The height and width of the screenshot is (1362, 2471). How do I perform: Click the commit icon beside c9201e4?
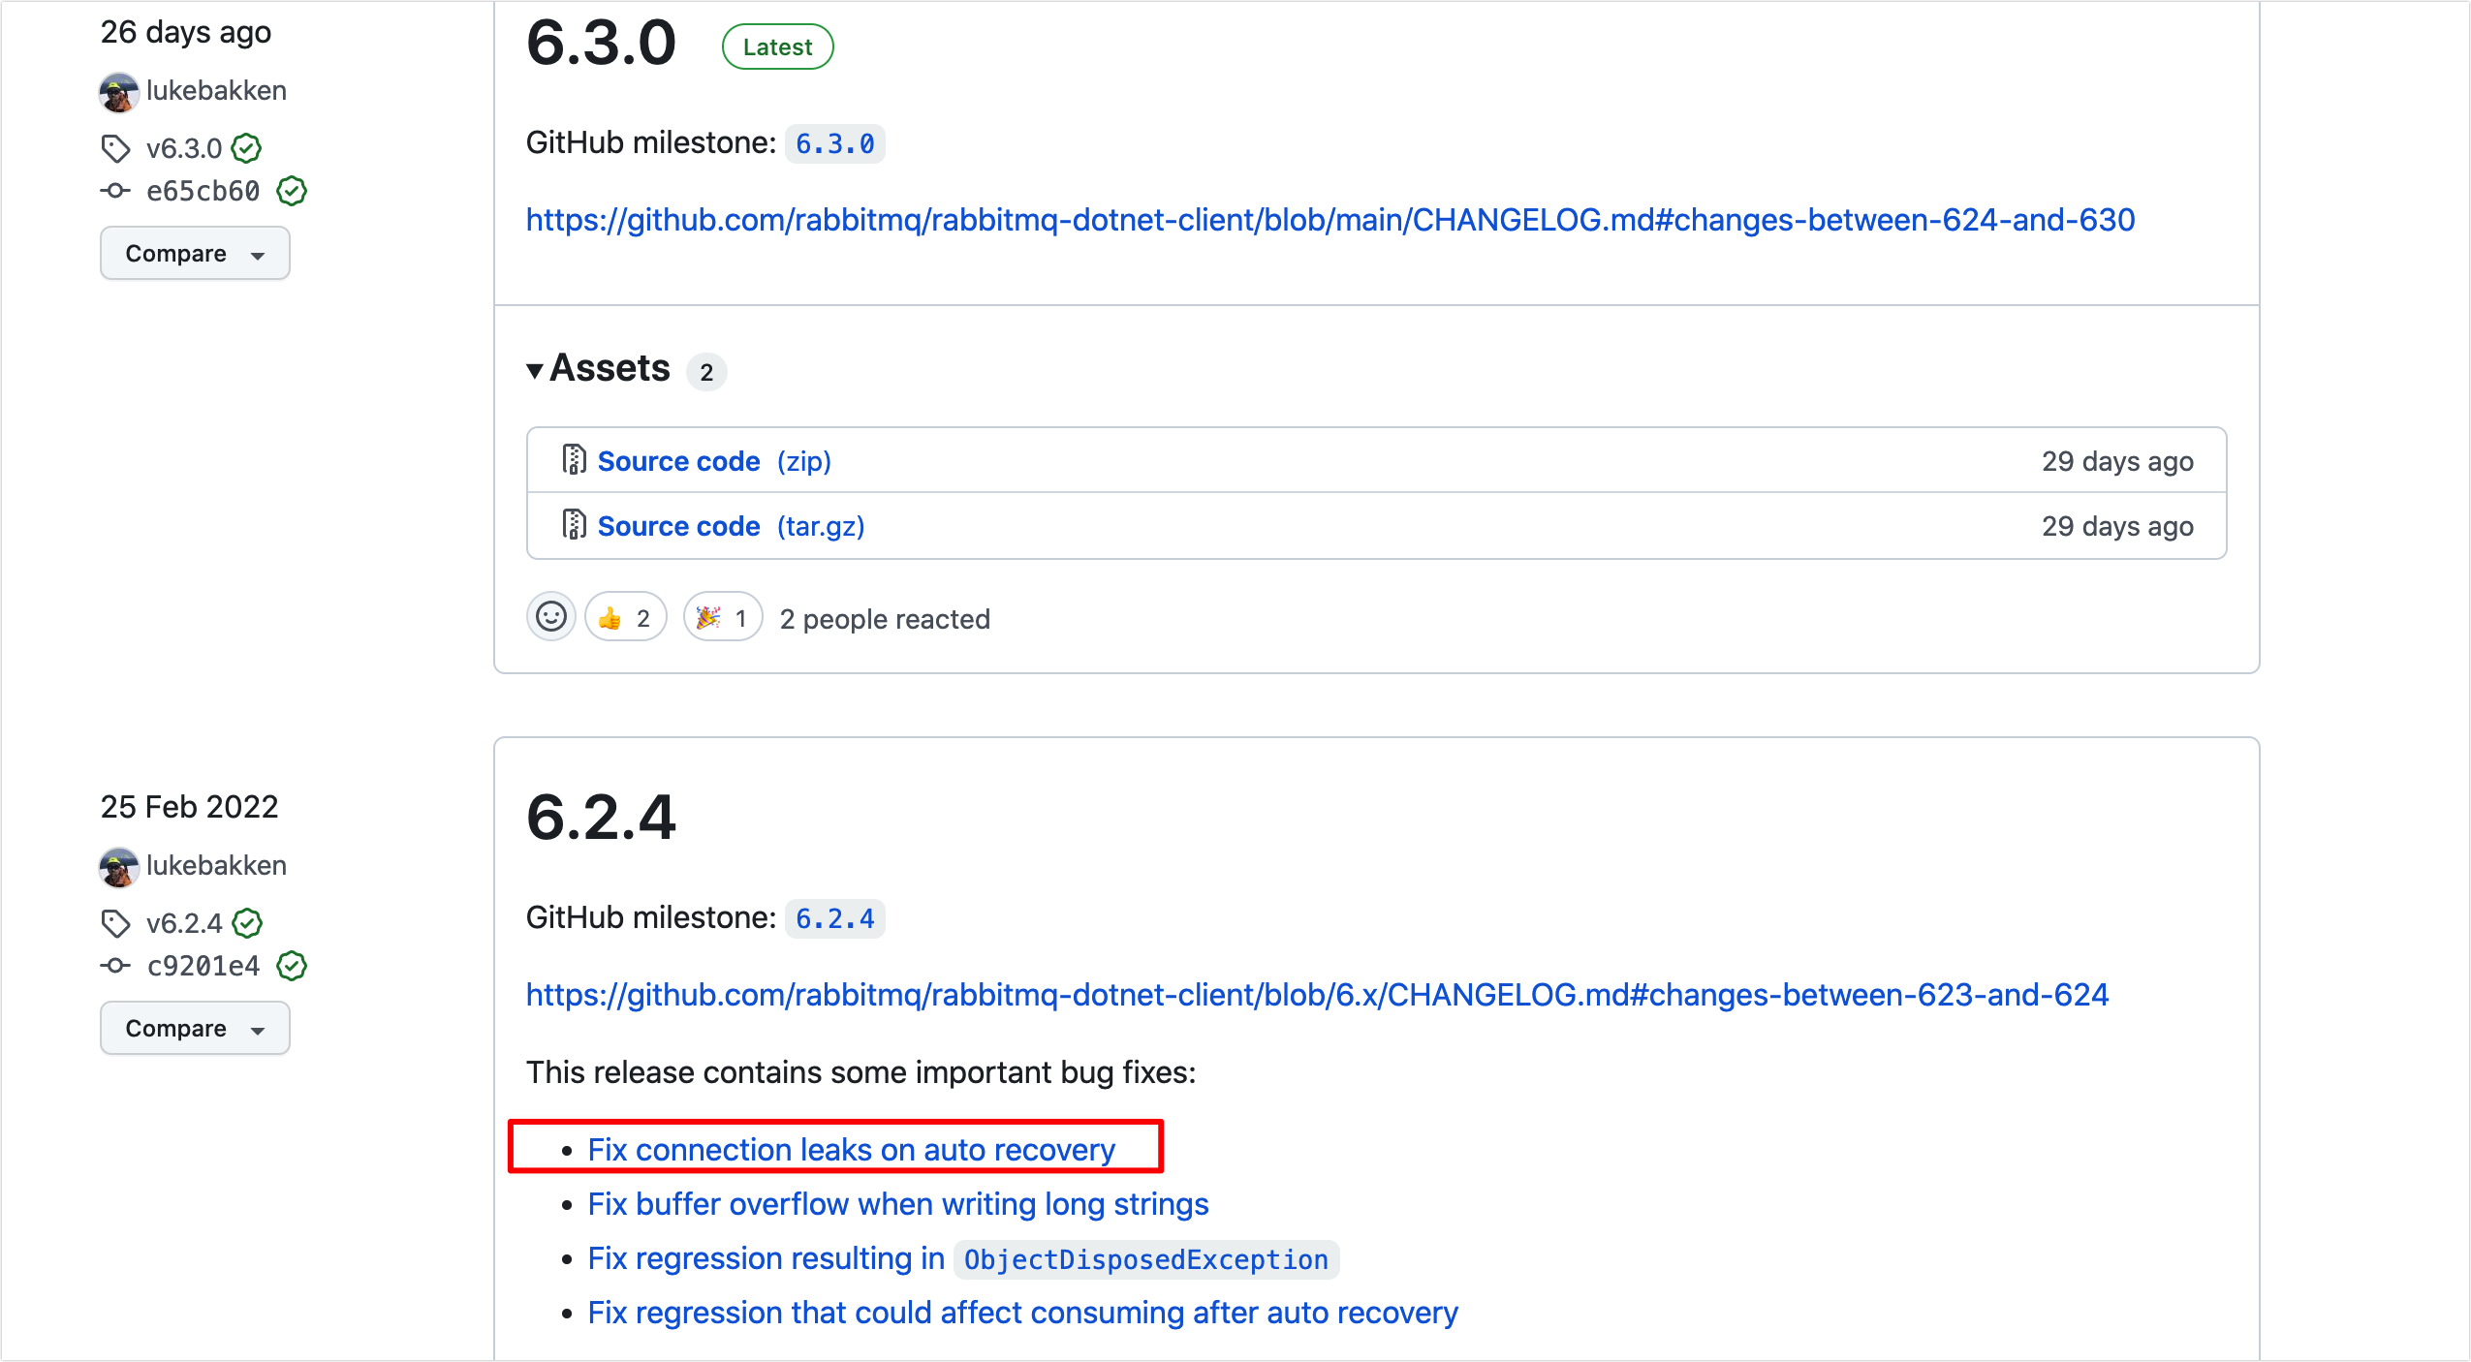(x=115, y=966)
